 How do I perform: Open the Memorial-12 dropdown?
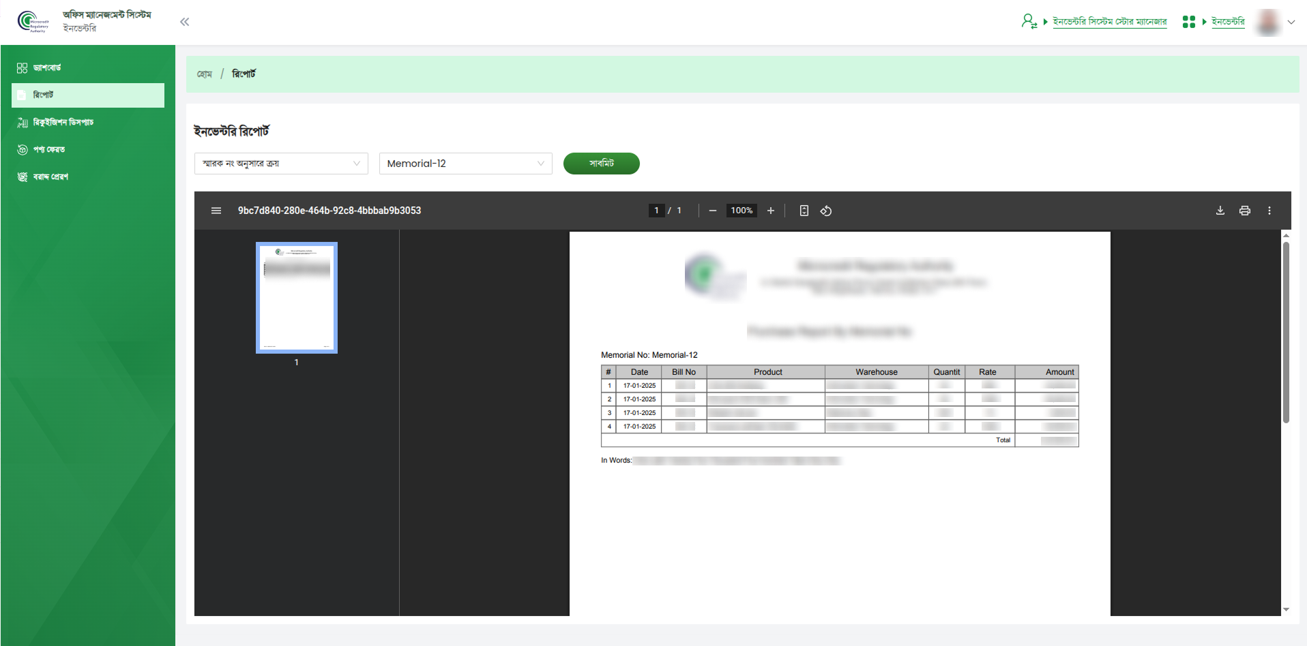465,164
